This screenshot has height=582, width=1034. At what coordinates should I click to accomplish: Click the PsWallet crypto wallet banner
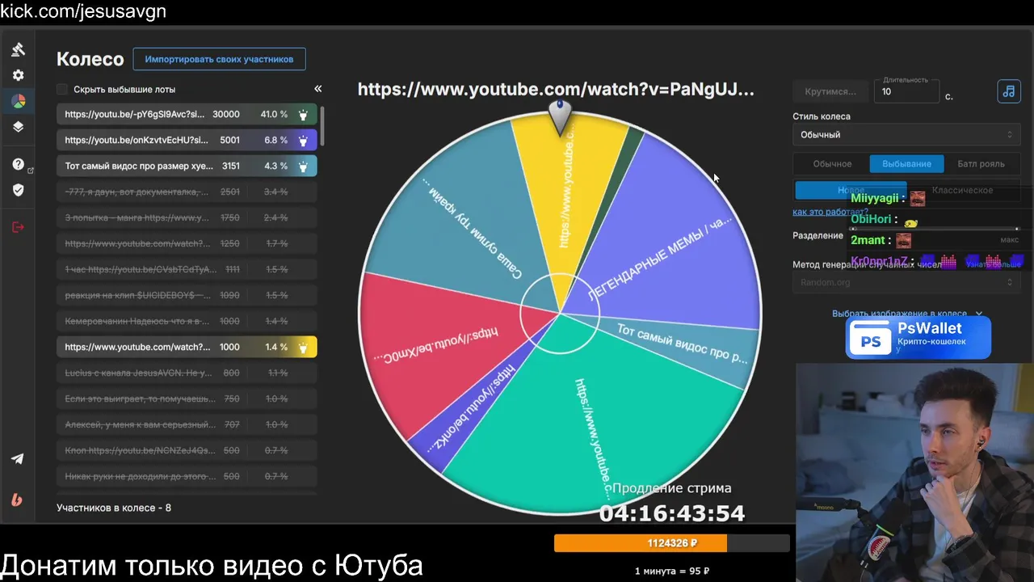click(918, 336)
